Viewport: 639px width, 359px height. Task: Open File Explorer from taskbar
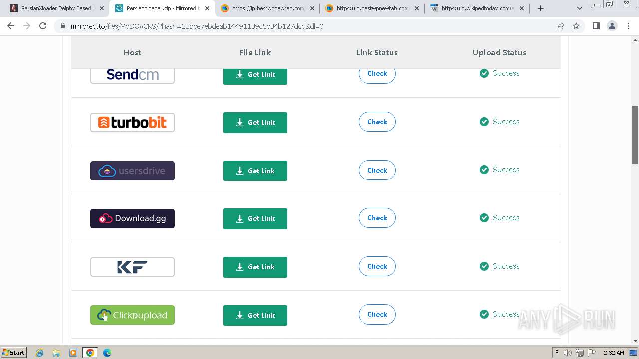pos(56,353)
